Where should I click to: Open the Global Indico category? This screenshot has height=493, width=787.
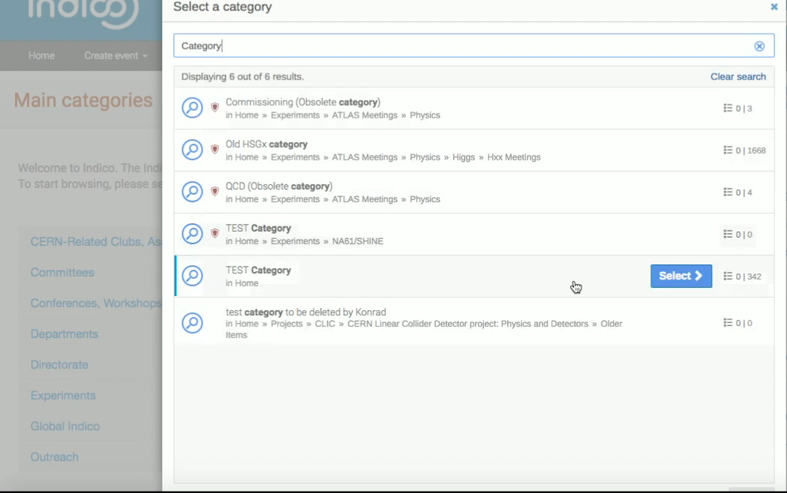point(65,426)
